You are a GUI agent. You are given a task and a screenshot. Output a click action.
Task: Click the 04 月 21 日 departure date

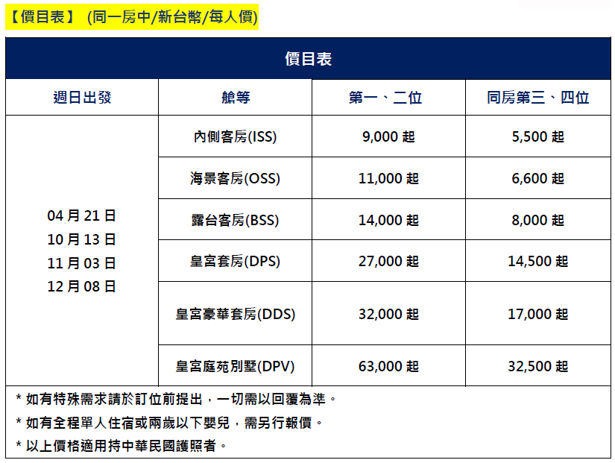click(82, 216)
